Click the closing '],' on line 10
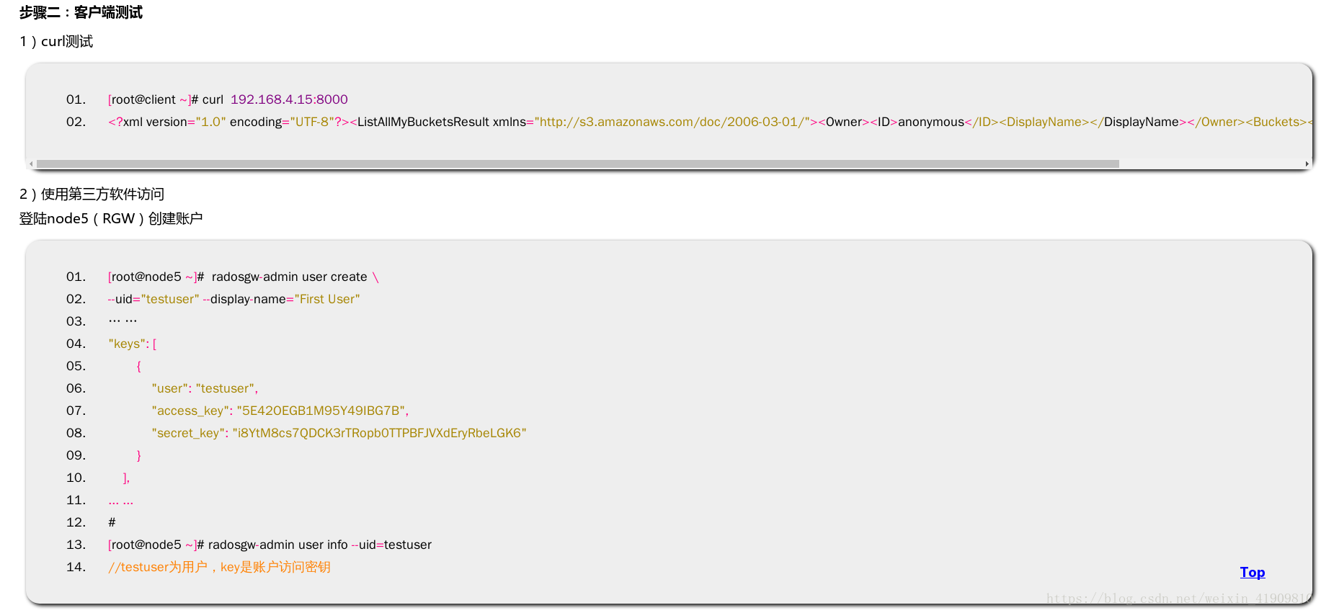The height and width of the screenshot is (613, 1321). [x=126, y=478]
